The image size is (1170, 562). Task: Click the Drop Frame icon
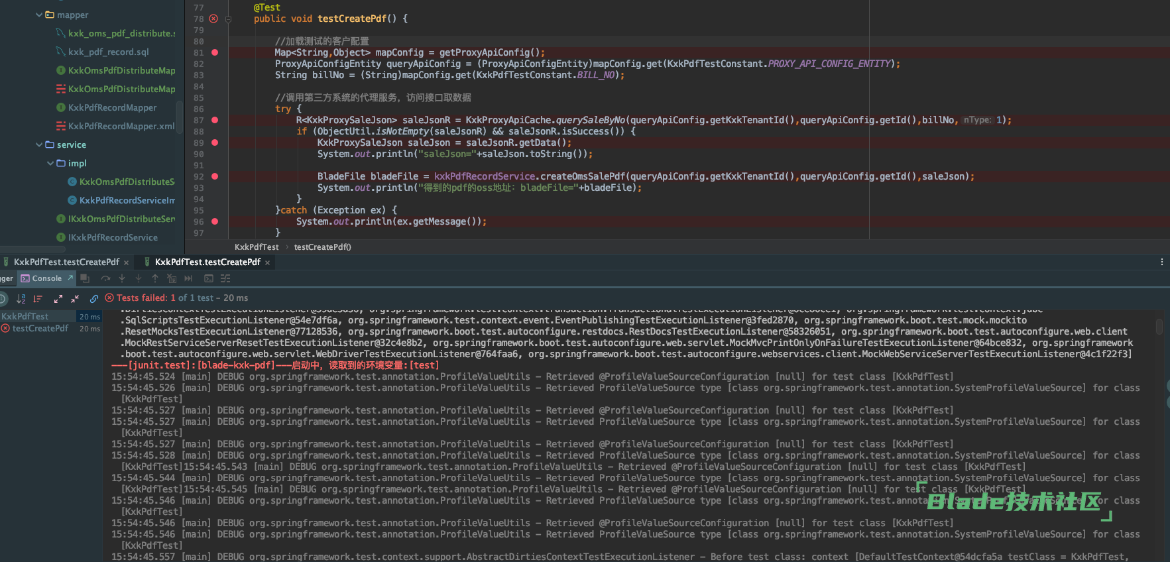click(x=172, y=278)
